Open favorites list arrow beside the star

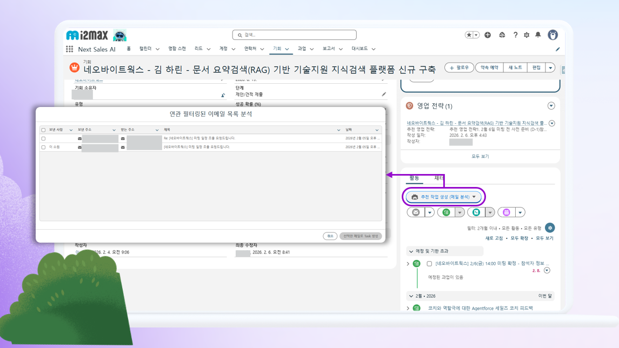476,35
